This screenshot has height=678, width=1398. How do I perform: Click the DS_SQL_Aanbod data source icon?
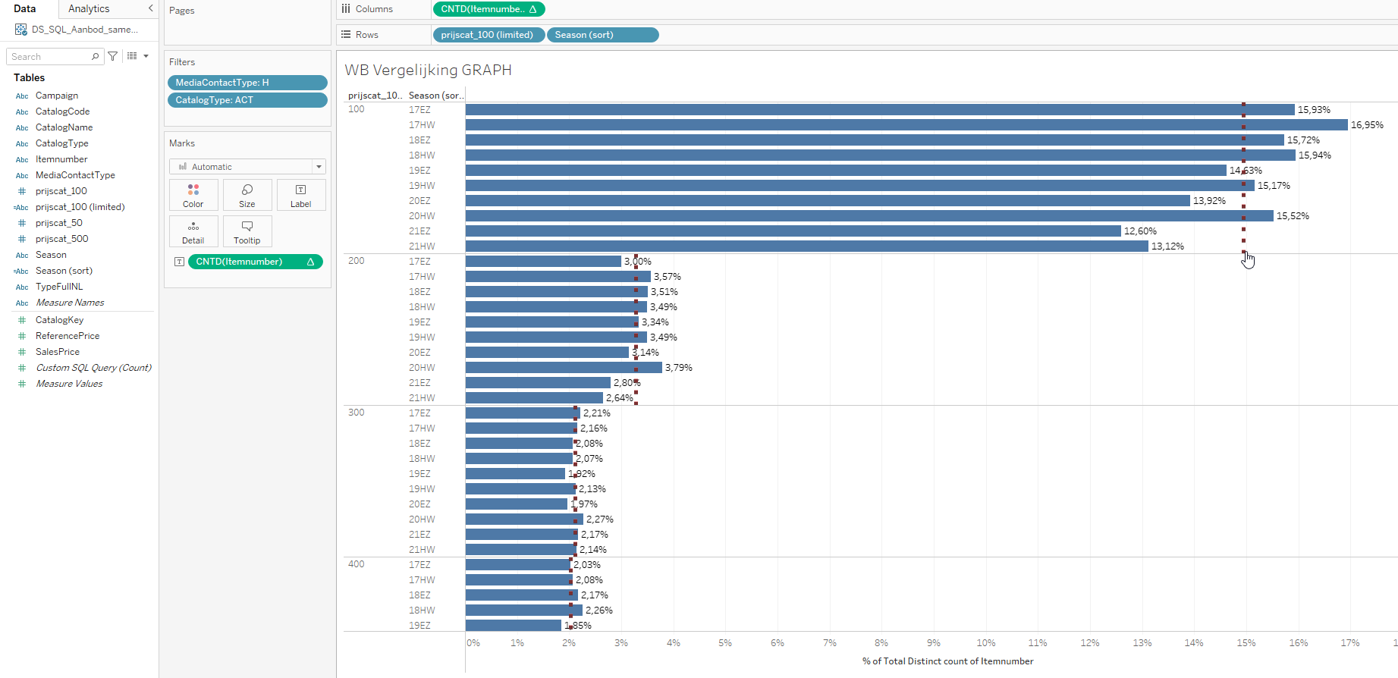tap(20, 30)
